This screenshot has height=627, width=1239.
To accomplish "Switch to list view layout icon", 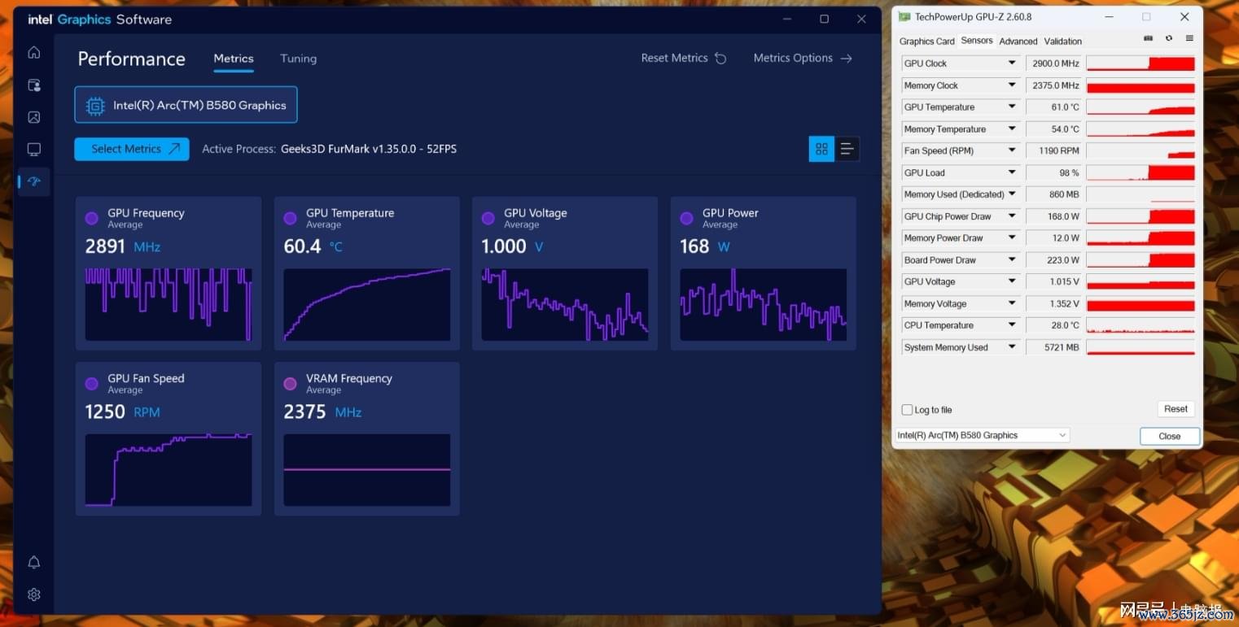I will pyautogui.click(x=847, y=149).
